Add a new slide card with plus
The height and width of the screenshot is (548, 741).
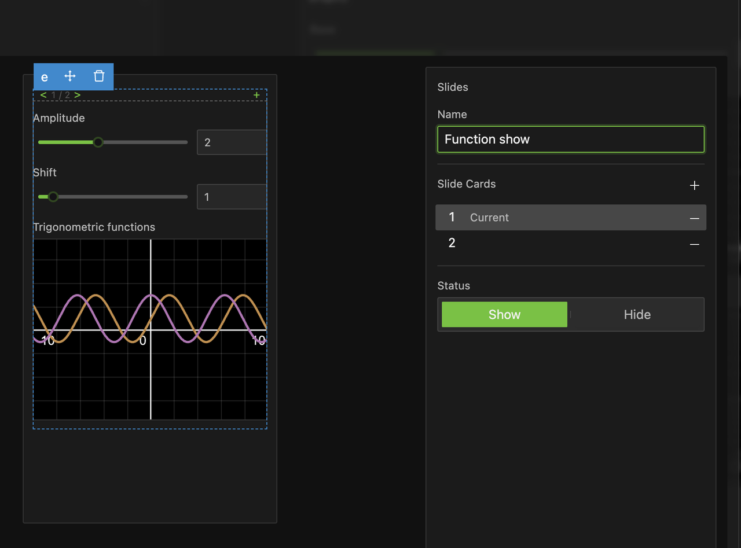point(695,185)
